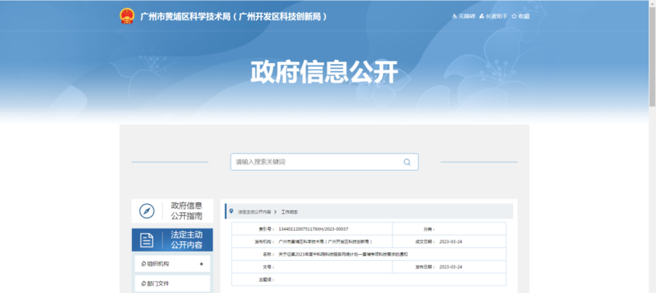Select the 政府信息公开指南 menu entry
The image size is (656, 293).
point(172,211)
